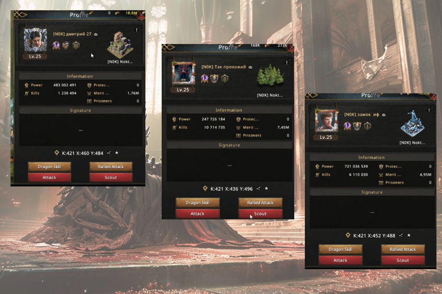The width and height of the screenshot is (442, 294).
Task: Open castle image in дмитрий 27 profile
Action: click(x=120, y=45)
